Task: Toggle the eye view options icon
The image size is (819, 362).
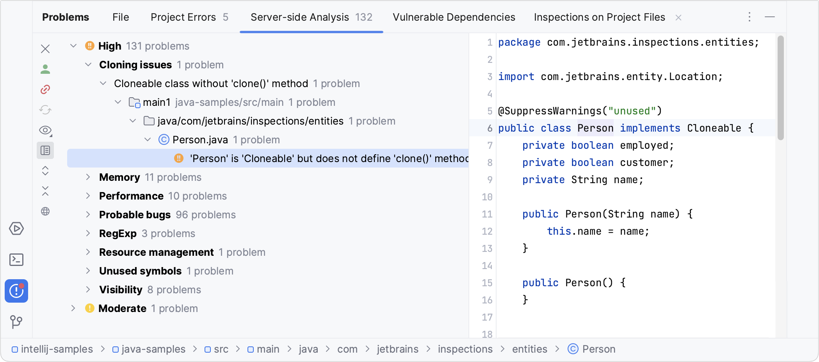Action: pyautogui.click(x=45, y=130)
